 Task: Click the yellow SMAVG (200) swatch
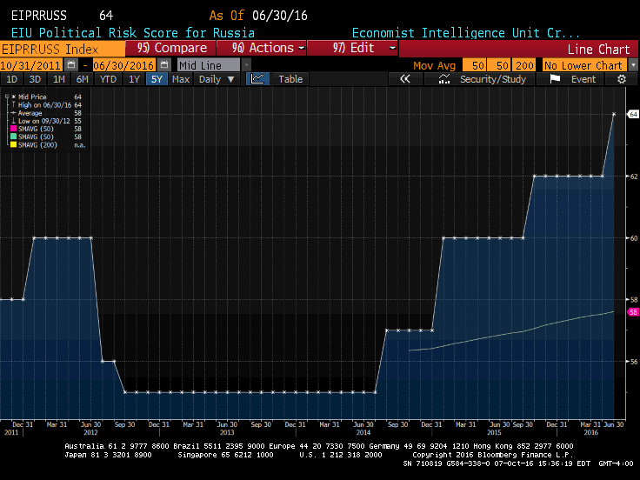tap(13, 145)
